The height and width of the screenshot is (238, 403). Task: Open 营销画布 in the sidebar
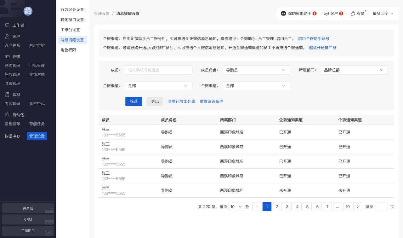click(12, 124)
